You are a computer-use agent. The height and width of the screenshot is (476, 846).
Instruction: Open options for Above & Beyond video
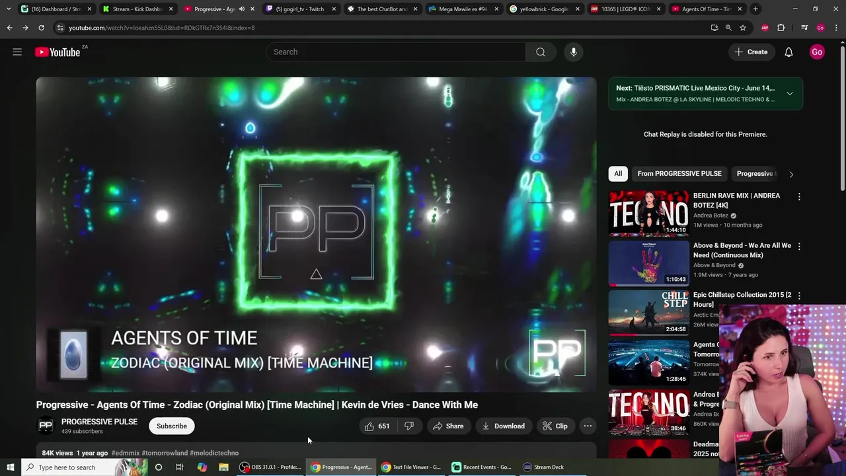coord(799,247)
